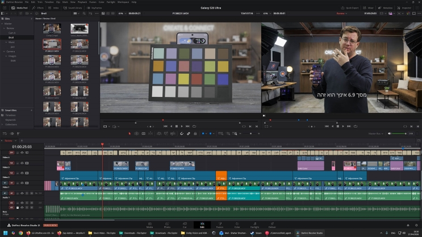Select the Trim Edit Mode tool
Screen dimensions: 422x237
point(136,134)
